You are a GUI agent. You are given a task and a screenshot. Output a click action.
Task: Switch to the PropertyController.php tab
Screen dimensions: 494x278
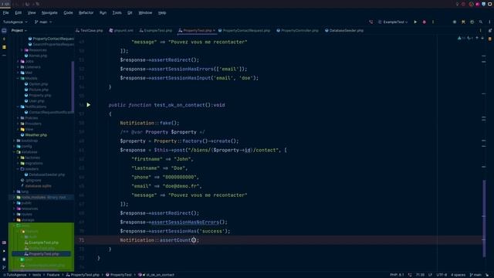[297, 31]
